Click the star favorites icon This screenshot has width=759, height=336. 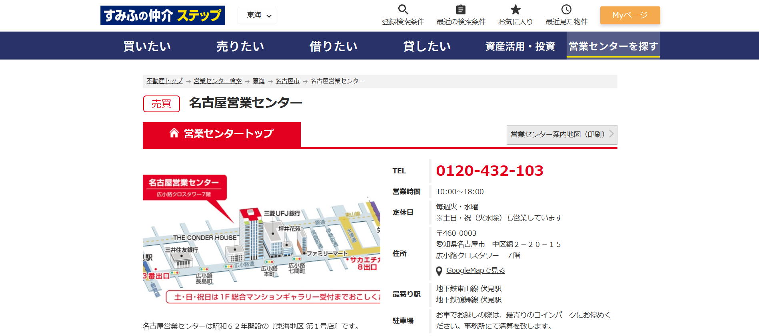515,9
